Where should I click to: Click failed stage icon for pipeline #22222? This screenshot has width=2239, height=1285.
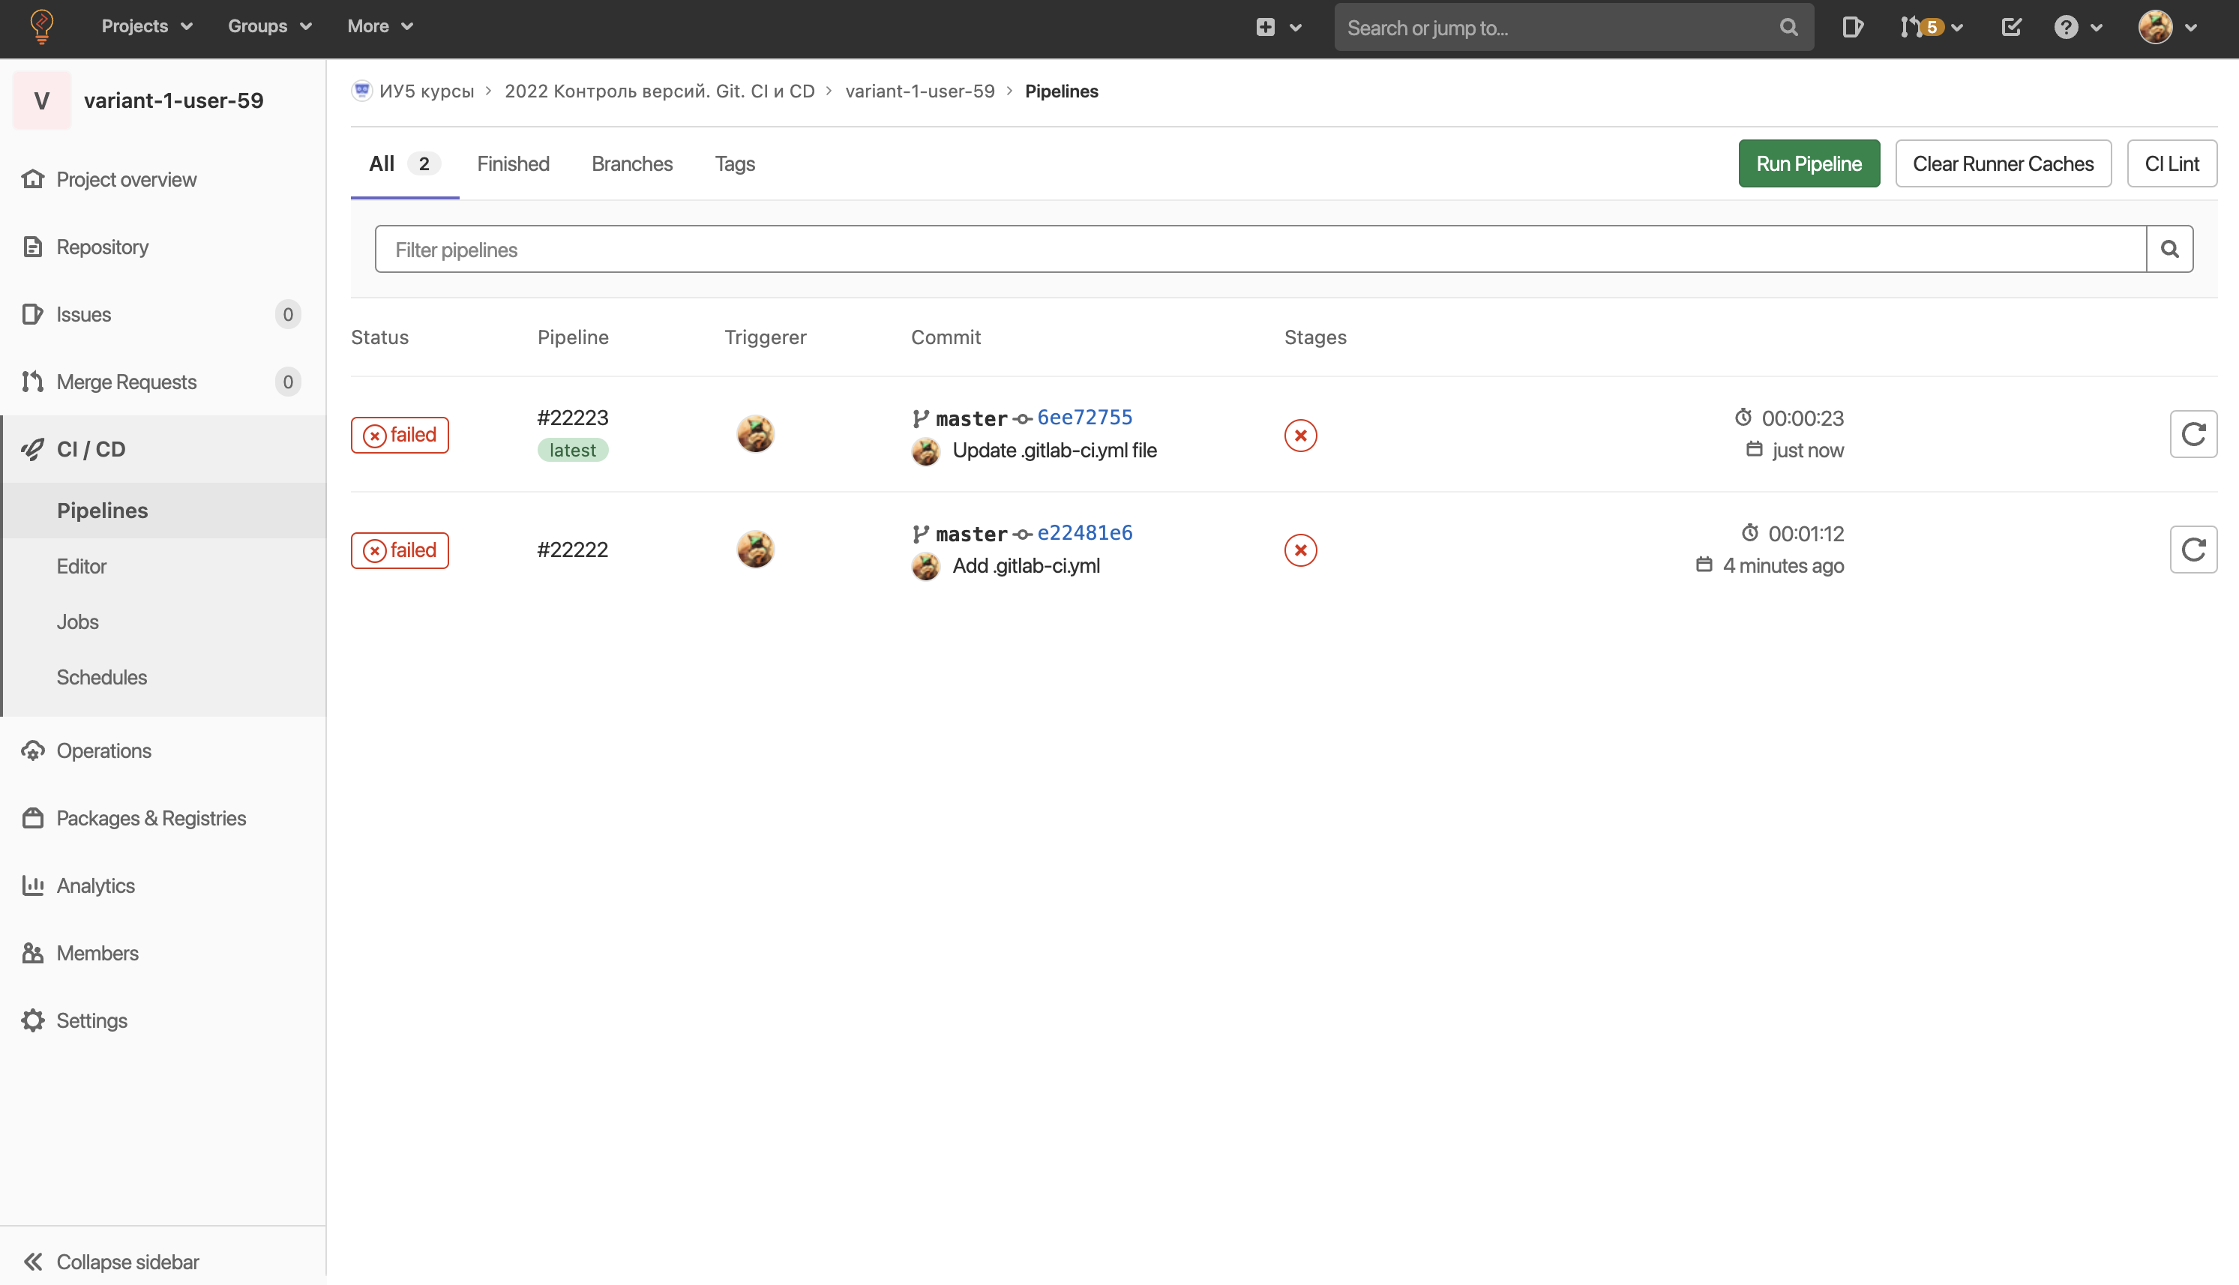(x=1300, y=550)
